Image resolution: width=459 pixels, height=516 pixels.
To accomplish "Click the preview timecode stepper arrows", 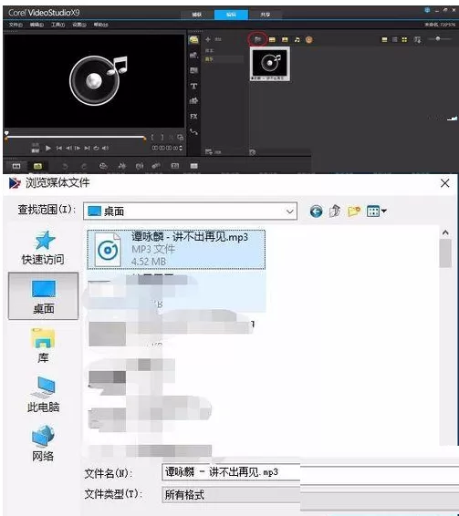I will pyautogui.click(x=181, y=148).
